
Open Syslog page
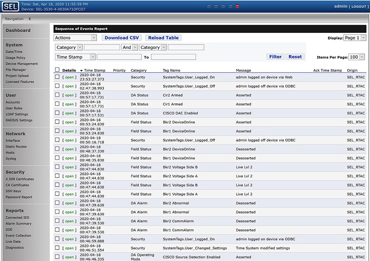coord(11,159)
